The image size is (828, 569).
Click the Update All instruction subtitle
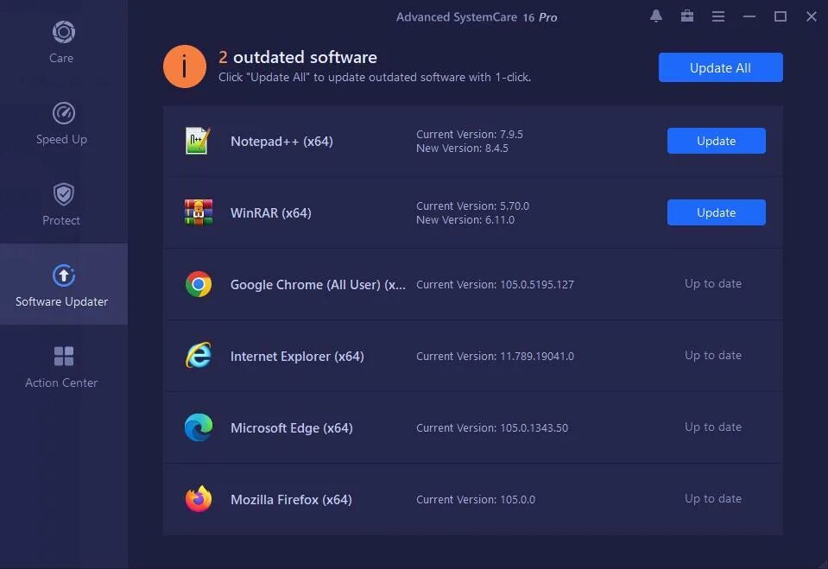point(375,77)
